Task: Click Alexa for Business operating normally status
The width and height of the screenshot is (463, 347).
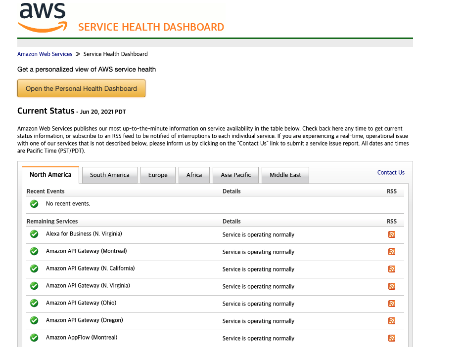Action: pos(258,235)
